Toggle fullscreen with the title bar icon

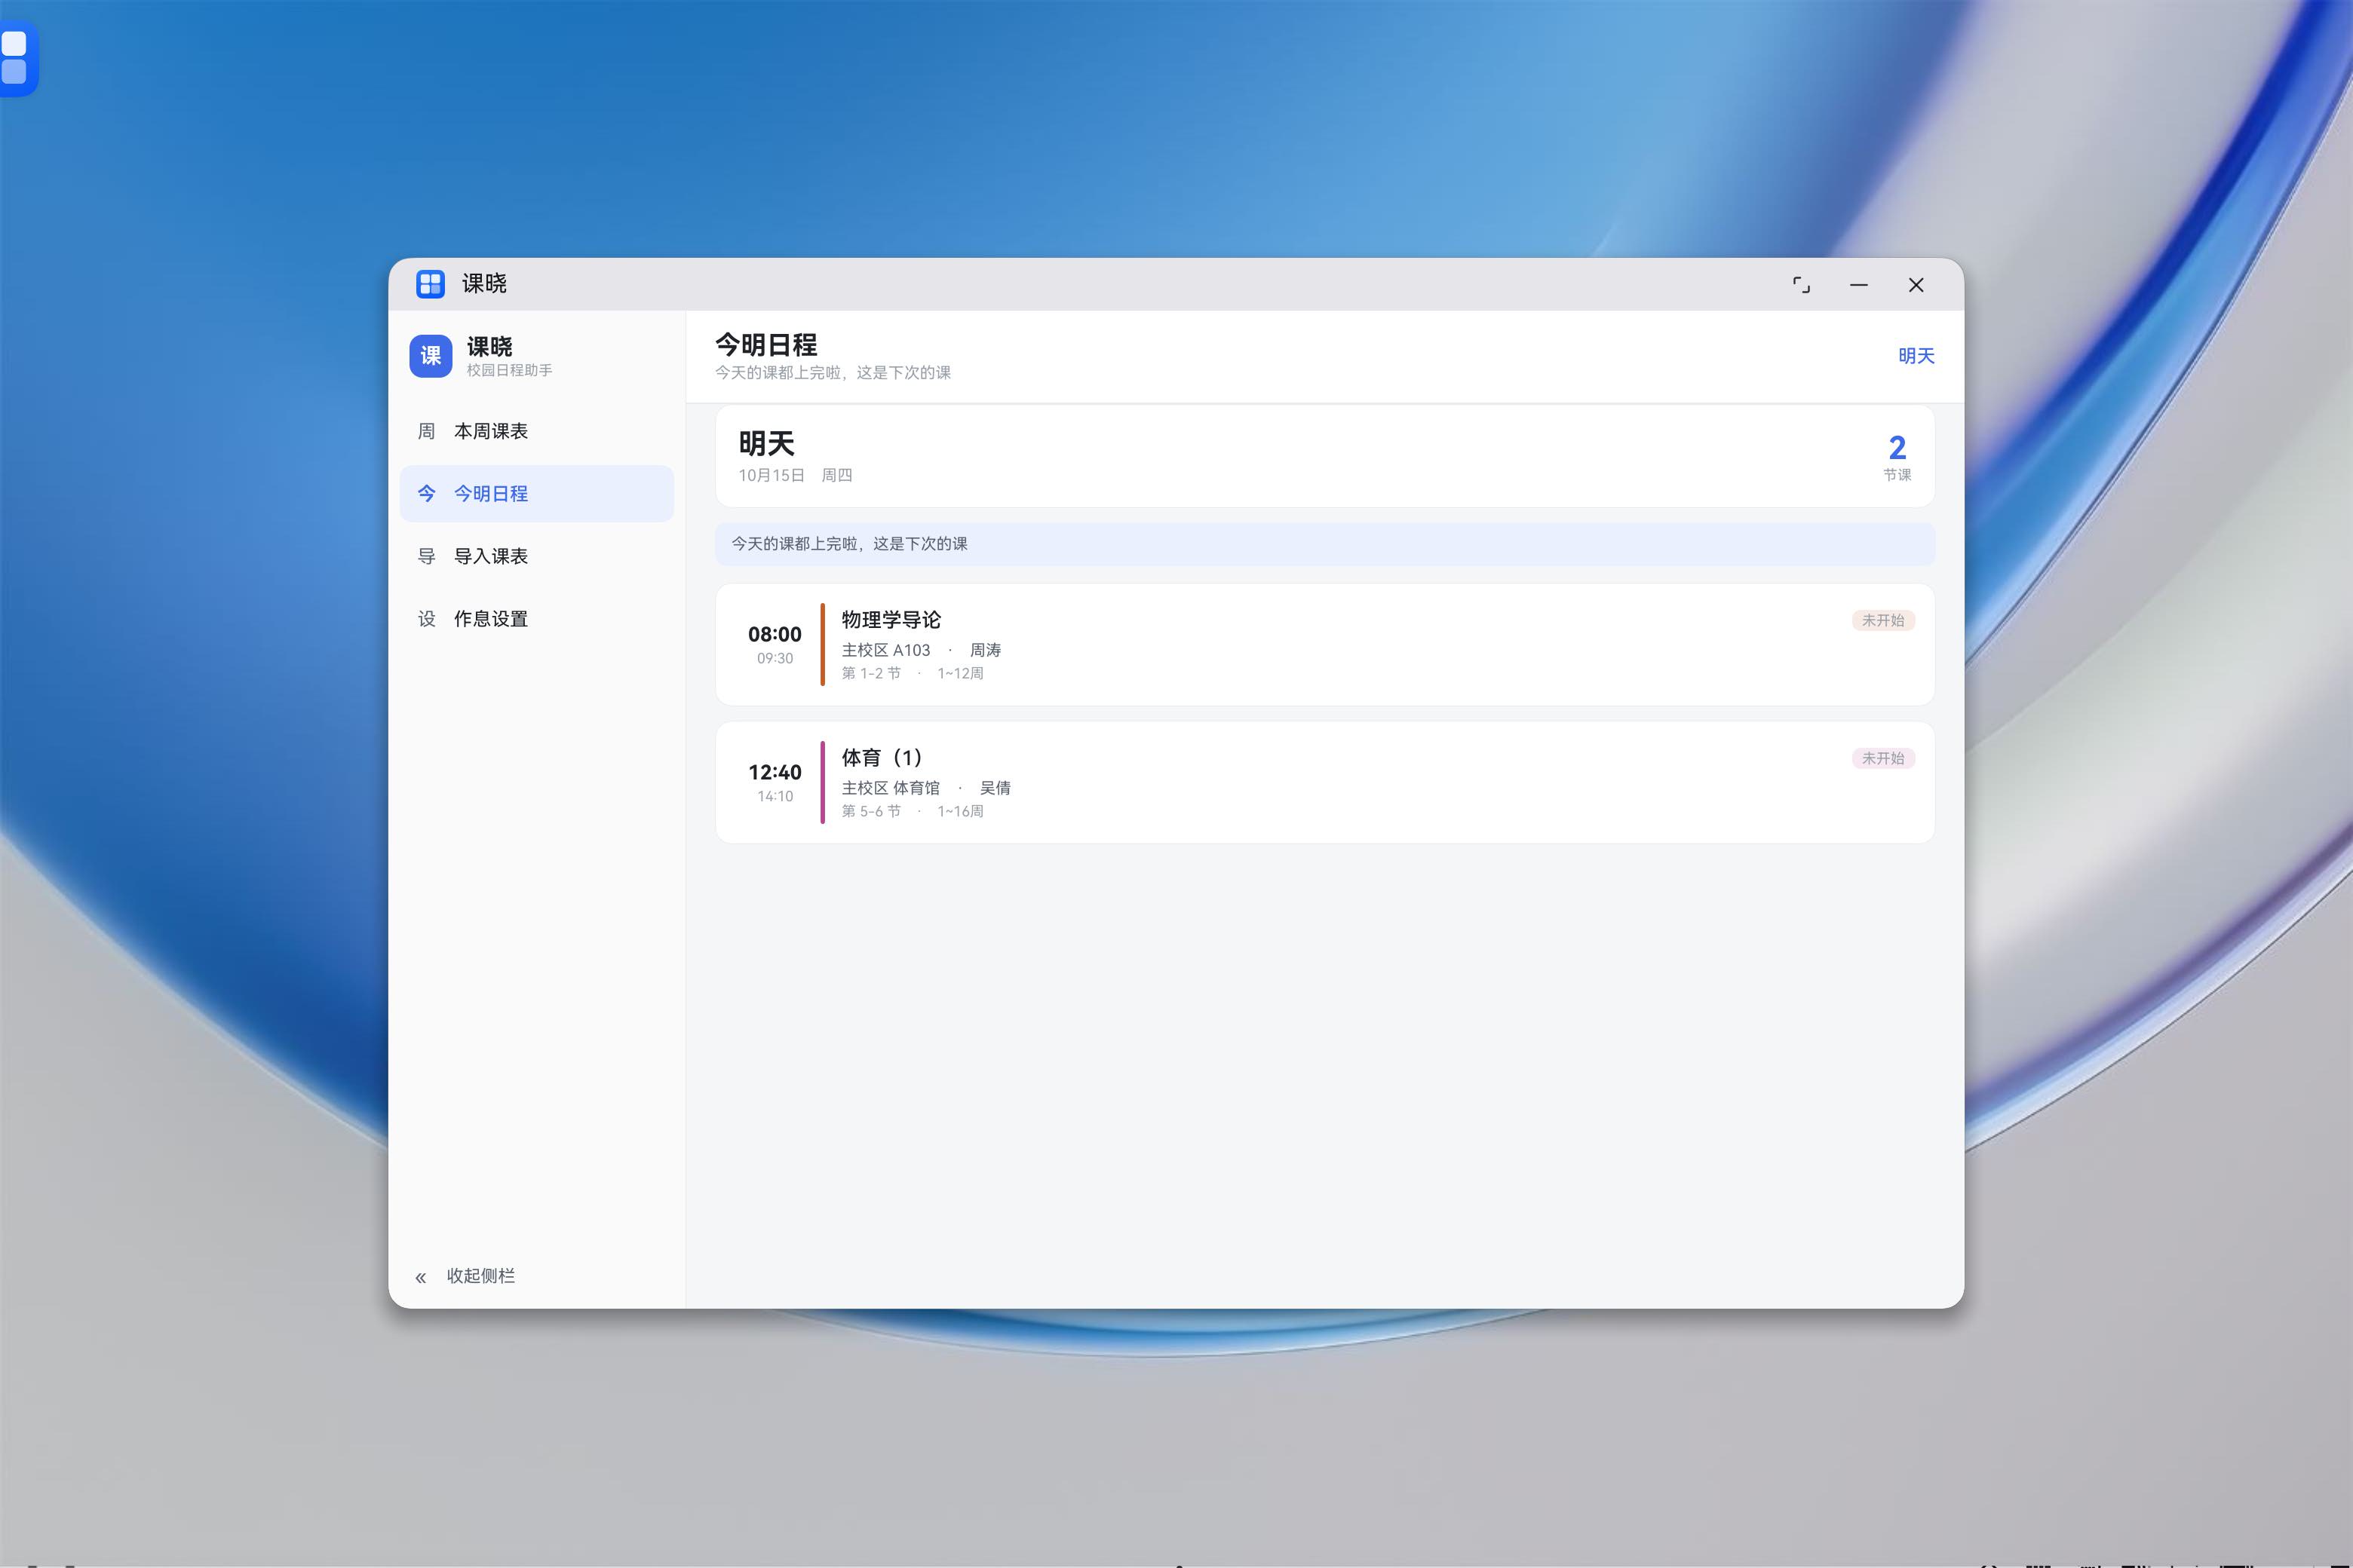point(1801,285)
